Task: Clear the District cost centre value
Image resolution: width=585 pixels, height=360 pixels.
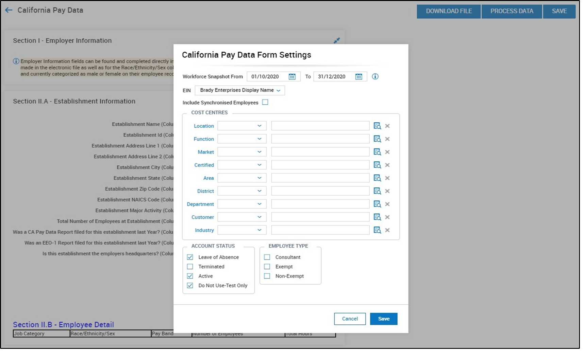Action: pos(387,191)
